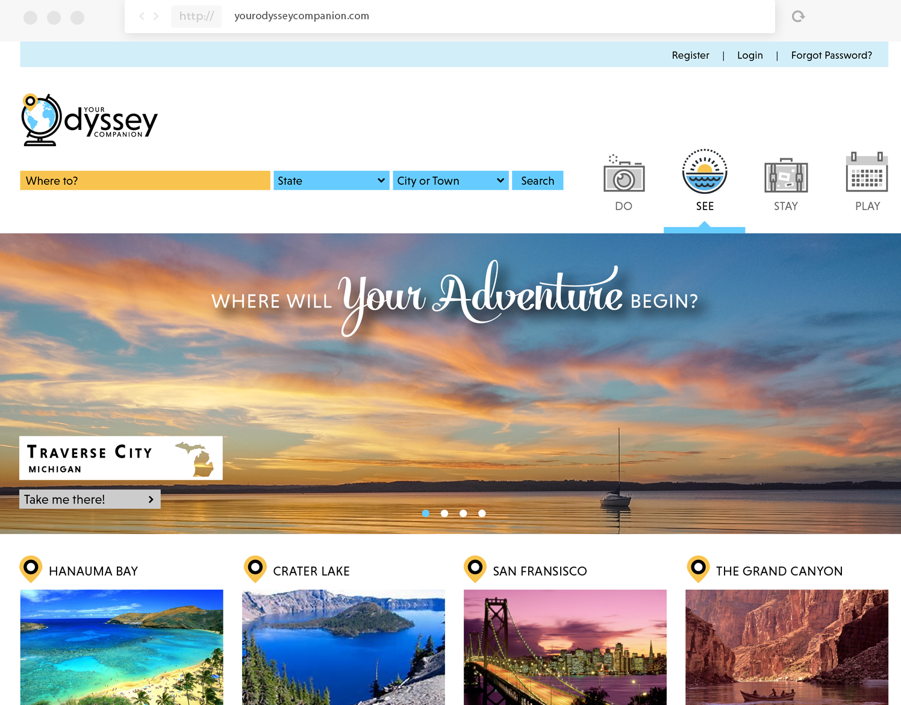Click the STAY label text

click(786, 206)
